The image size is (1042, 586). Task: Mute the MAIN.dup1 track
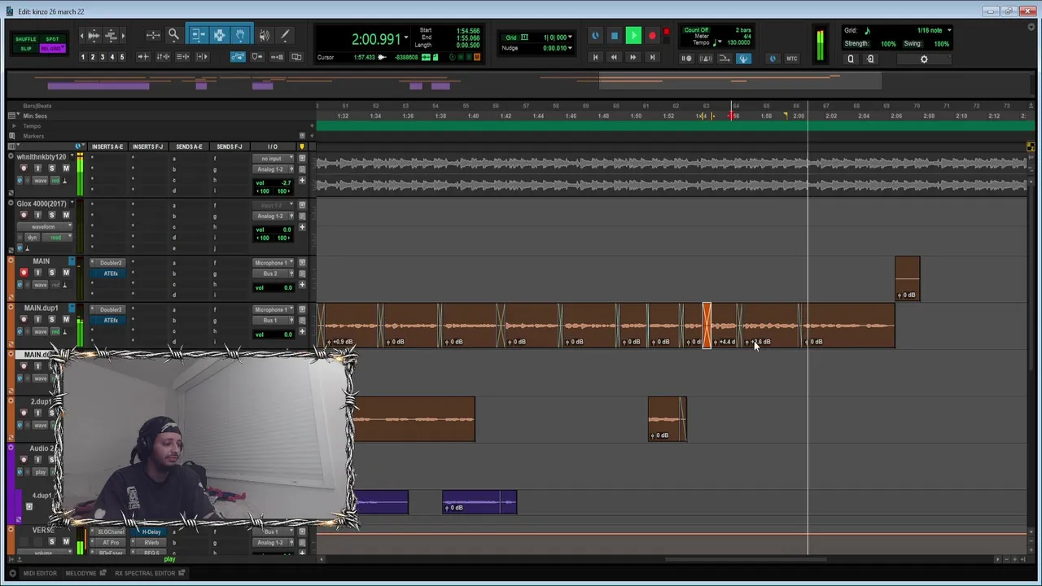coord(66,320)
